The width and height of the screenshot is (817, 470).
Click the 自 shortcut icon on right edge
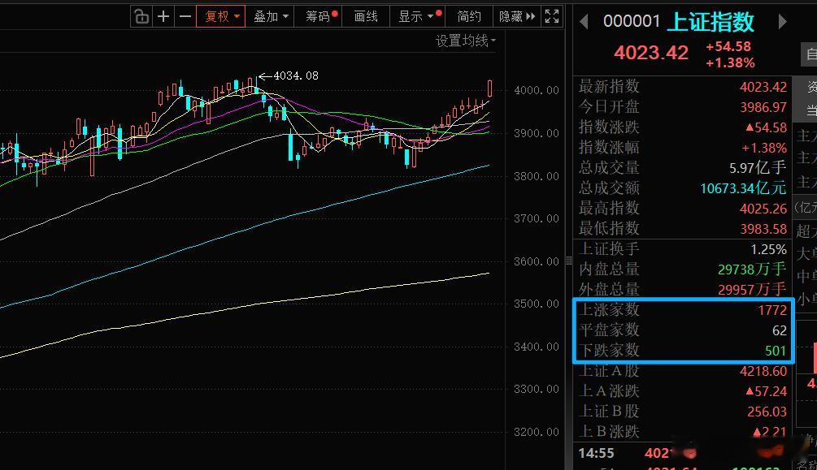(810, 54)
